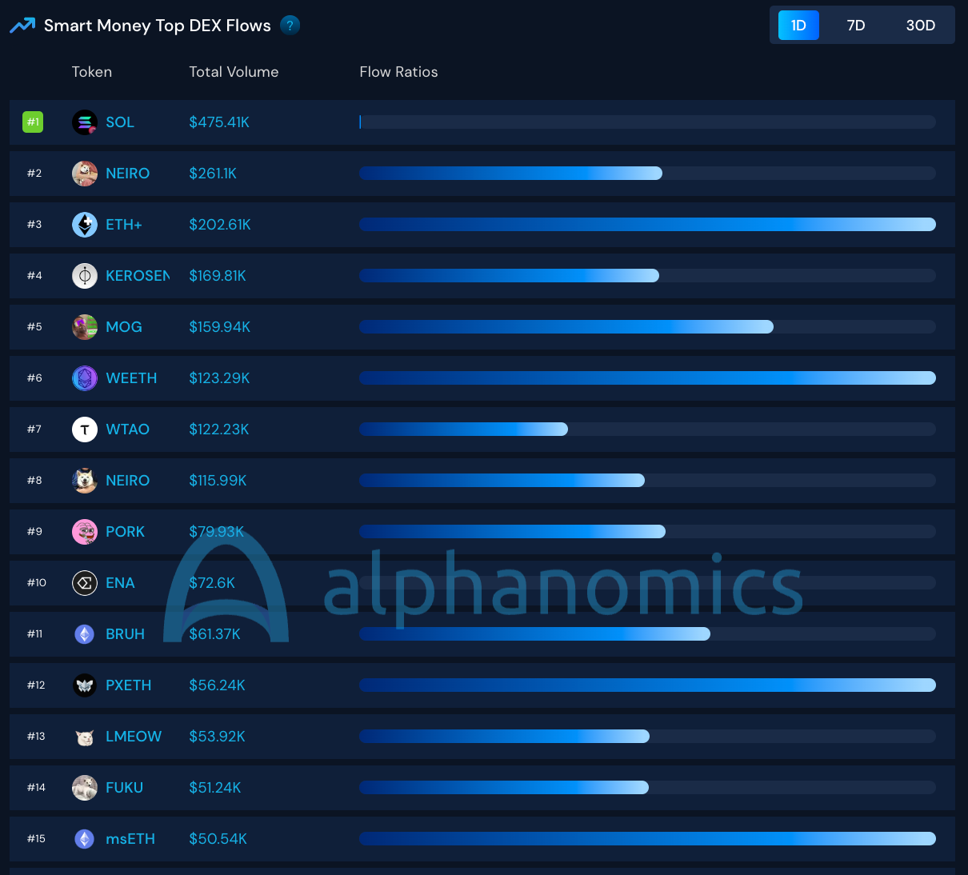Open the FUKU token link
Viewport: 968px width, 875px height.
[x=125, y=788]
